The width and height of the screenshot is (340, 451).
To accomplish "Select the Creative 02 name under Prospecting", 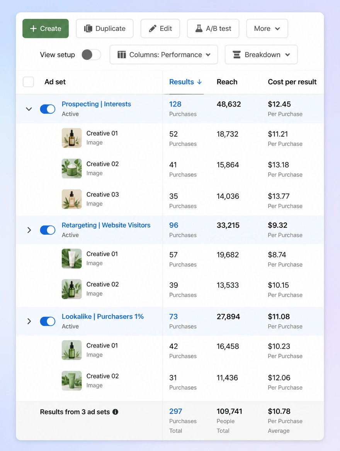I will click(102, 164).
